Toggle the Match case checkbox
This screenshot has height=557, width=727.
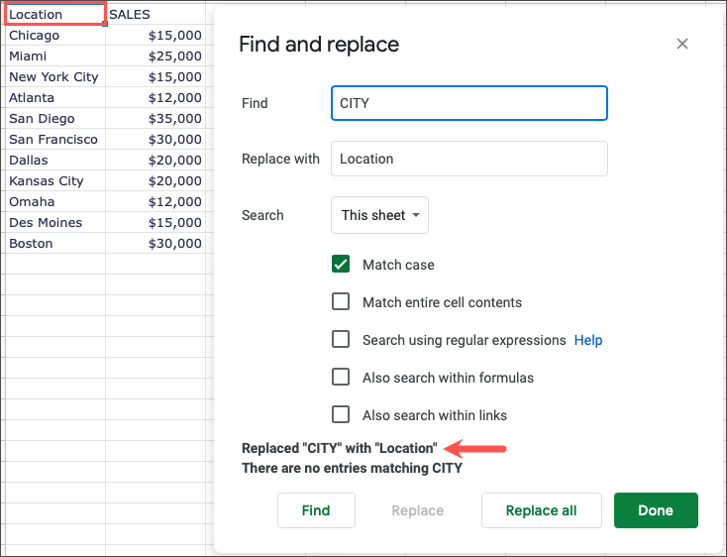point(341,265)
